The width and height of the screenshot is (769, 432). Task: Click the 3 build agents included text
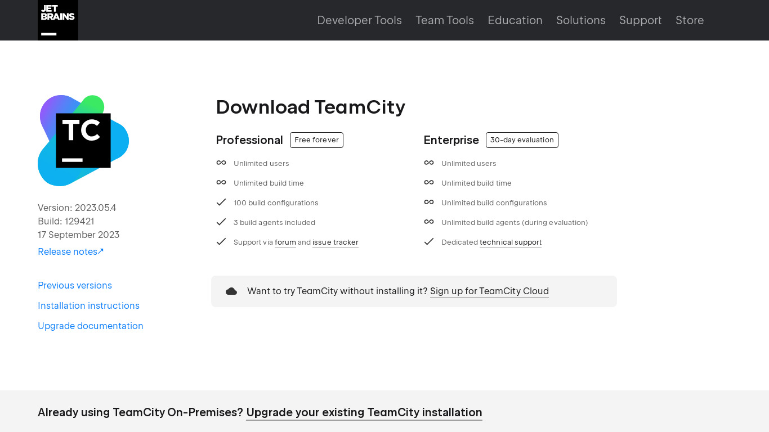274,222
